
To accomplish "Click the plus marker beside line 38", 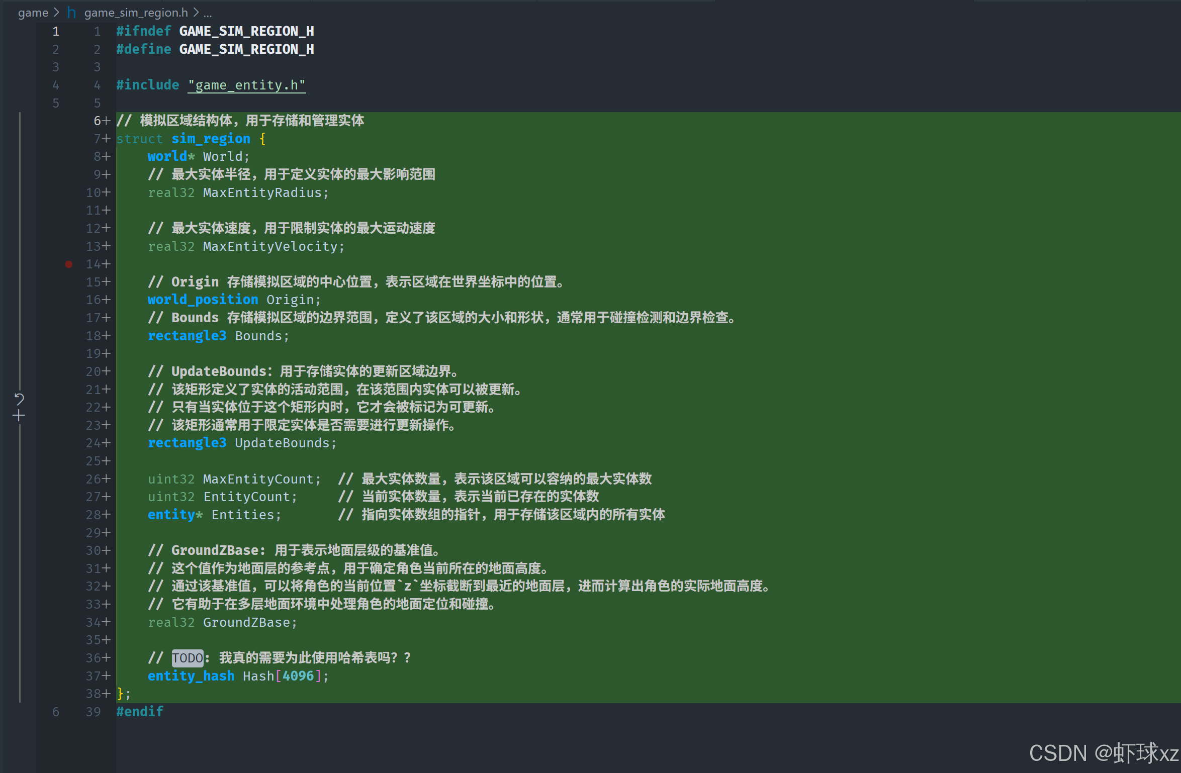I will [106, 694].
